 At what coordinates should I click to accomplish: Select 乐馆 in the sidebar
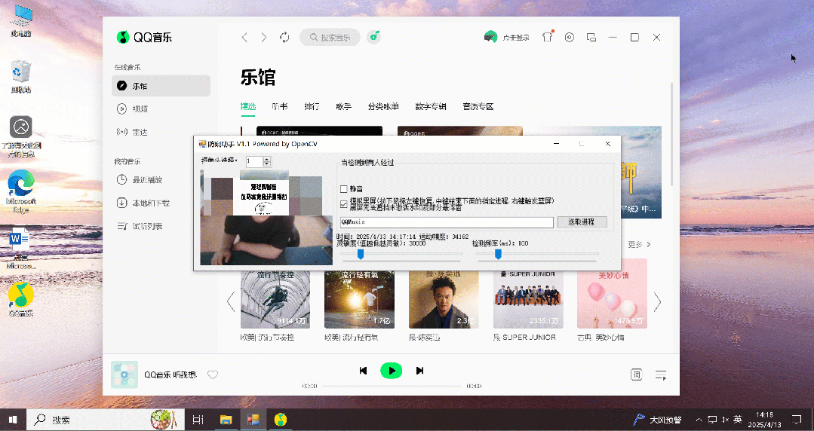tap(161, 86)
